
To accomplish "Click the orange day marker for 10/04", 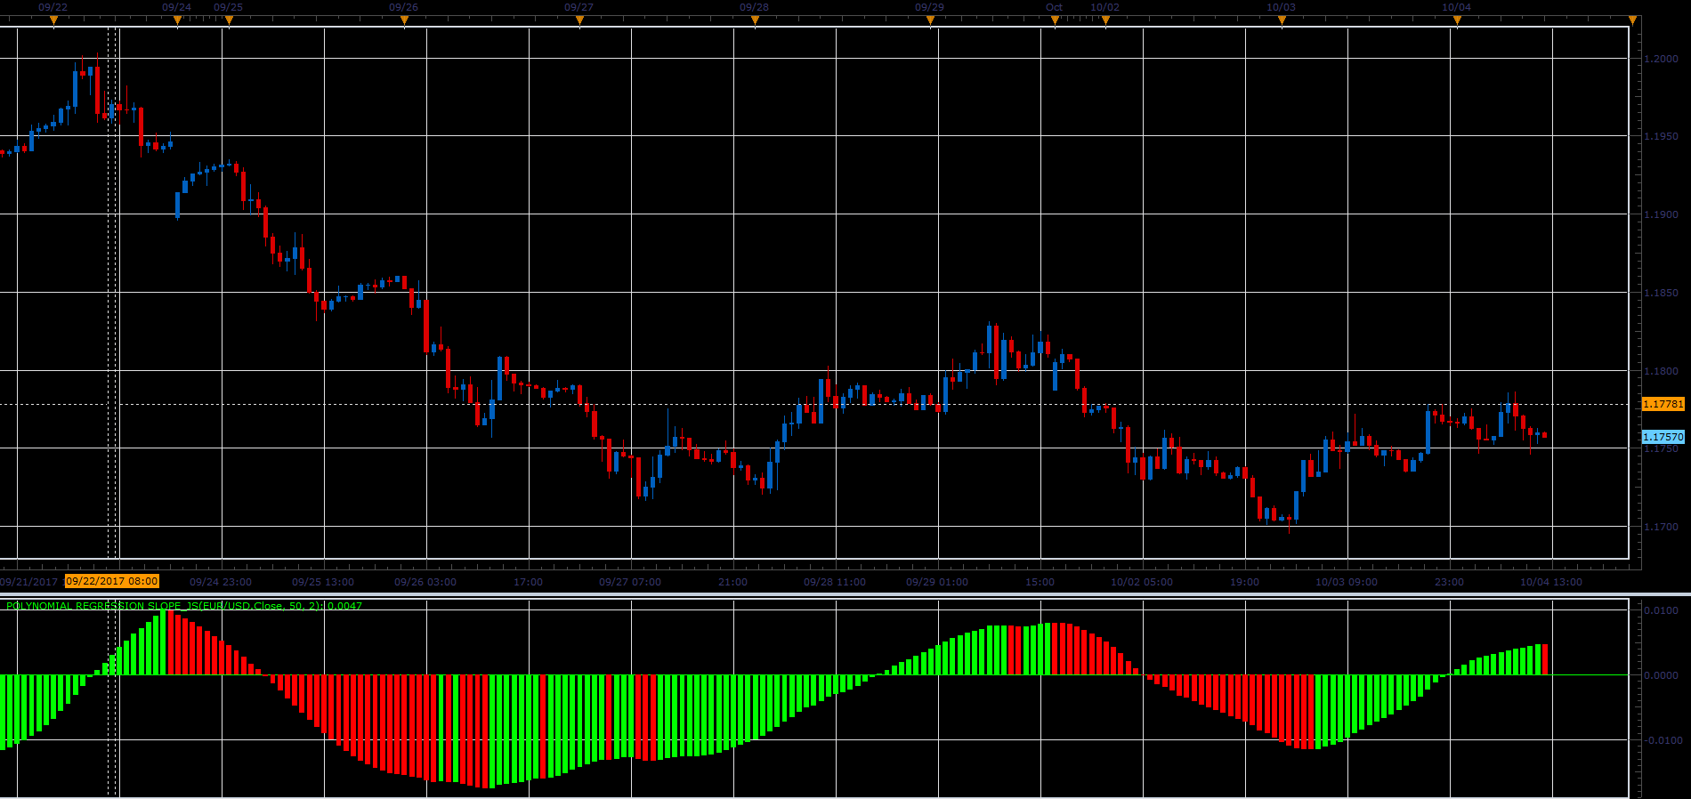I will click(x=1457, y=20).
